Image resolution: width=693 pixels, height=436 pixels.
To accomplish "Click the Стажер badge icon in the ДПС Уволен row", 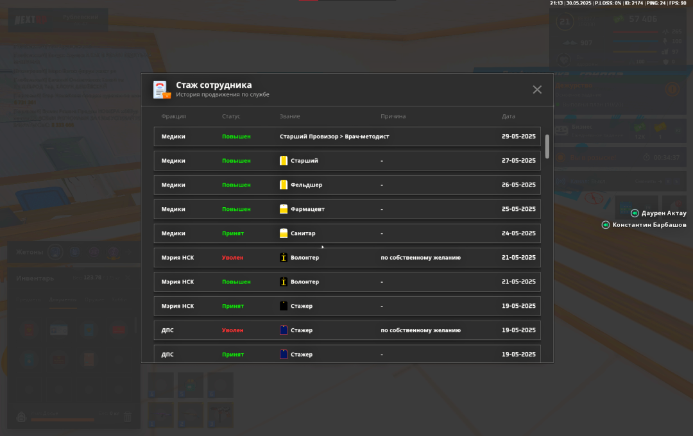I will (x=284, y=330).
